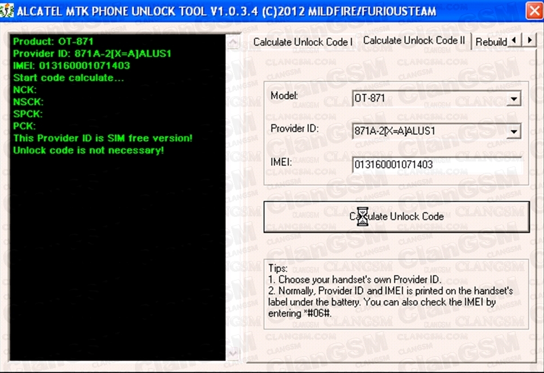This screenshot has width=544, height=373.
Task: Click tip '1. Choose your handset's own Provider ID.'
Action: pyautogui.click(x=355, y=279)
